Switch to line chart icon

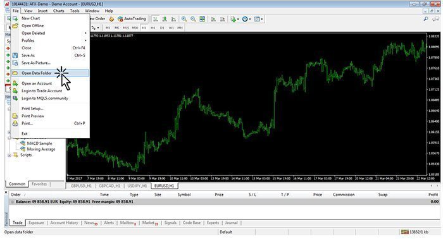click(x=174, y=19)
